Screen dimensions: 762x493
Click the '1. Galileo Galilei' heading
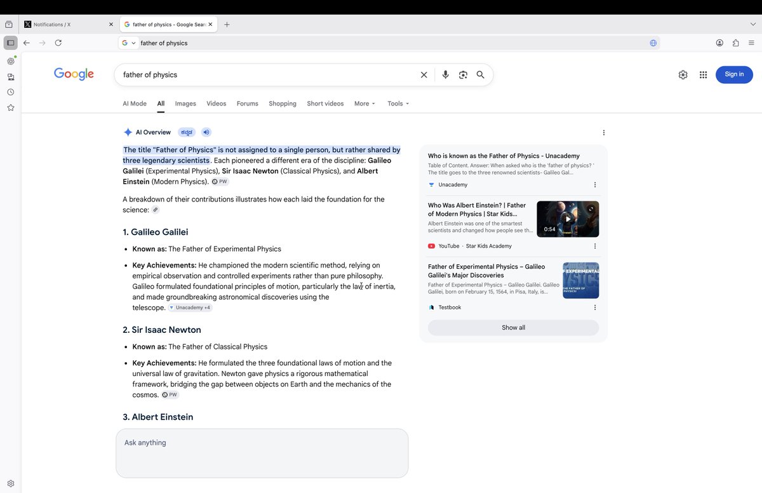(x=156, y=232)
